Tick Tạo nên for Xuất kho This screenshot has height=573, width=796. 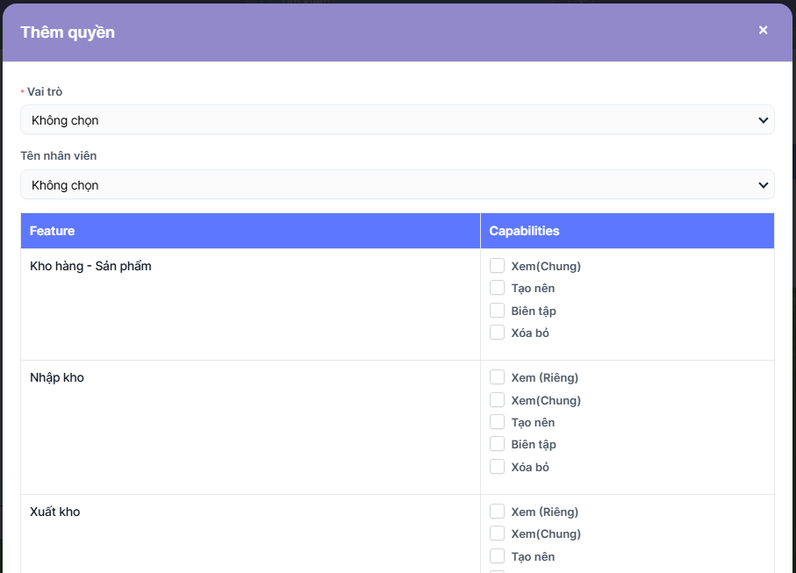coord(498,556)
